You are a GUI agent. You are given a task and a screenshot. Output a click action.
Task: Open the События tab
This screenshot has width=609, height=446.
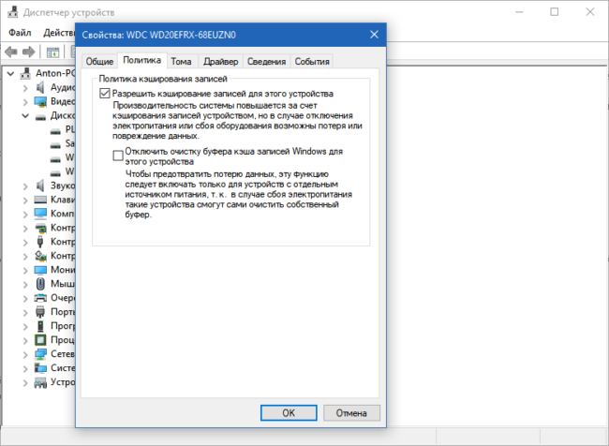312,62
